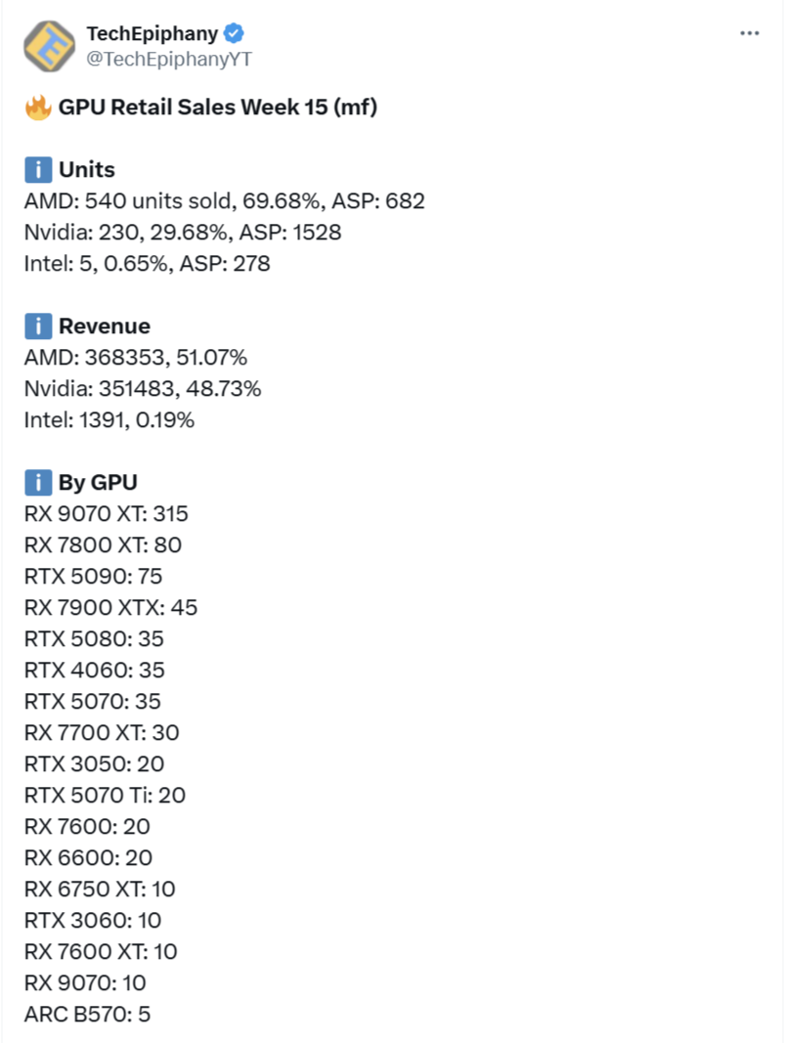Viewport: 787px width, 1043px height.
Task: Click the RTX 5090: 75 entry
Action: click(x=93, y=576)
